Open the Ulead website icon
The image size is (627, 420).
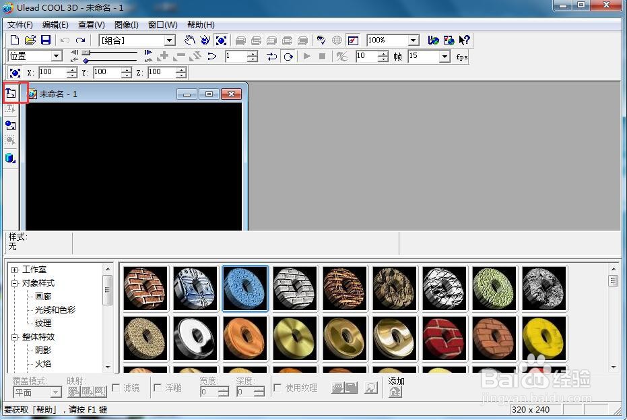434,40
